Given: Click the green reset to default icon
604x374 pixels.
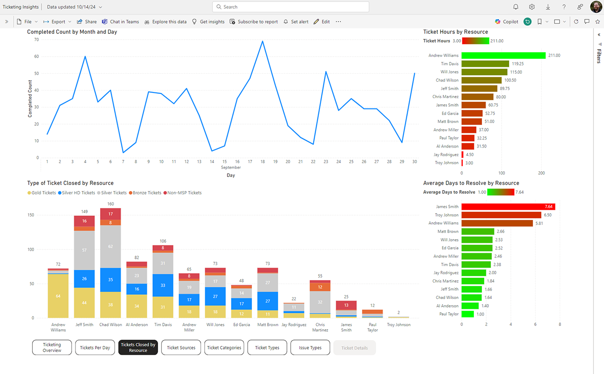Looking at the screenshot, I should point(527,22).
